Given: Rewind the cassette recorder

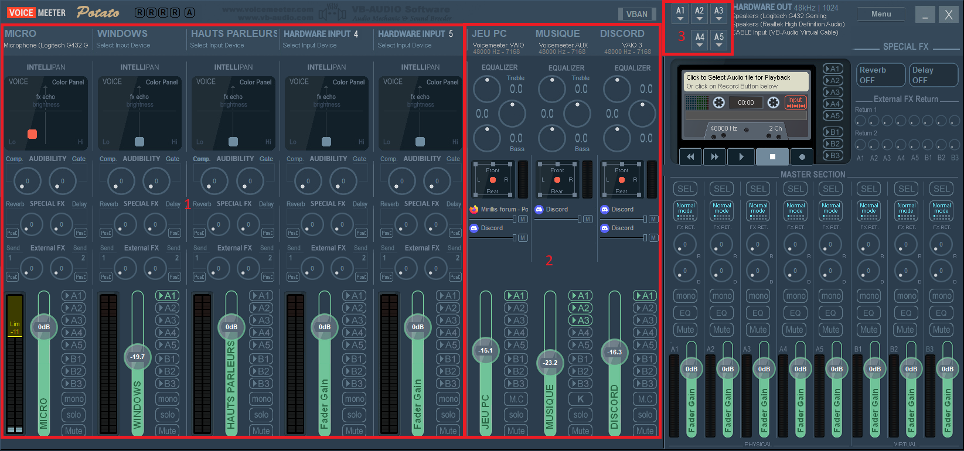Looking at the screenshot, I should pyautogui.click(x=690, y=156).
